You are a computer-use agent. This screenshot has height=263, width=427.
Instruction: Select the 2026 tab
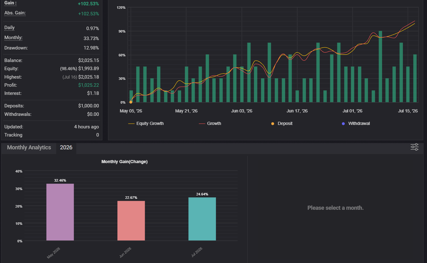tap(66, 147)
